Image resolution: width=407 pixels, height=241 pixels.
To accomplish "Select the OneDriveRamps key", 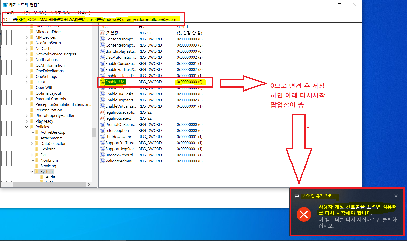I will 50,71.
